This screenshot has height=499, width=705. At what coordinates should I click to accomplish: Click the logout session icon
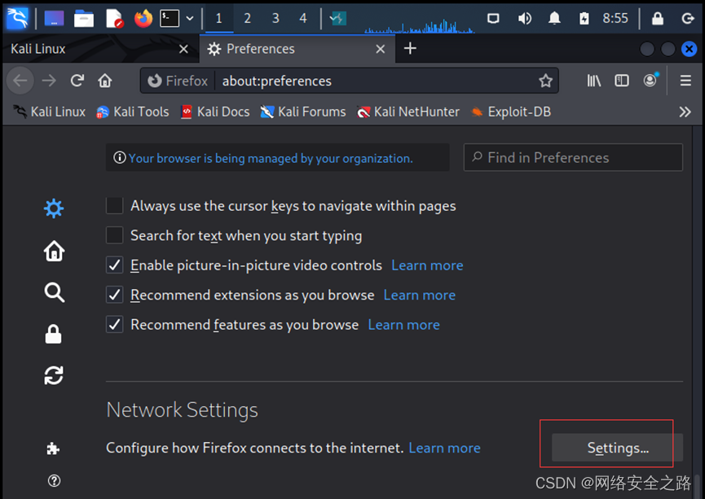687,19
